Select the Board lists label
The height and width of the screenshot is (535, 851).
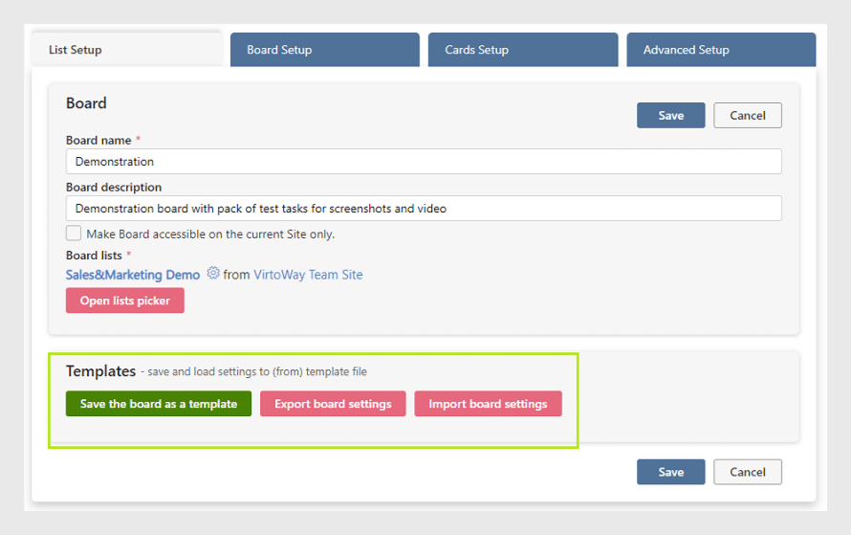94,256
